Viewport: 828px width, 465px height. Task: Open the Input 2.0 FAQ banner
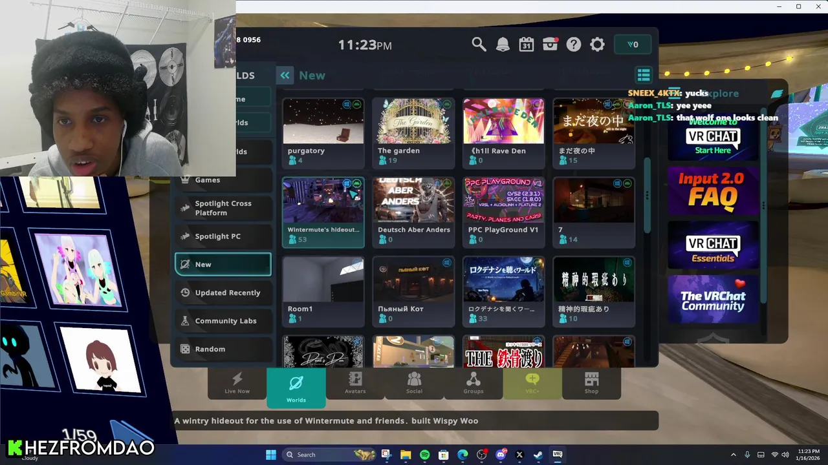coord(713,191)
